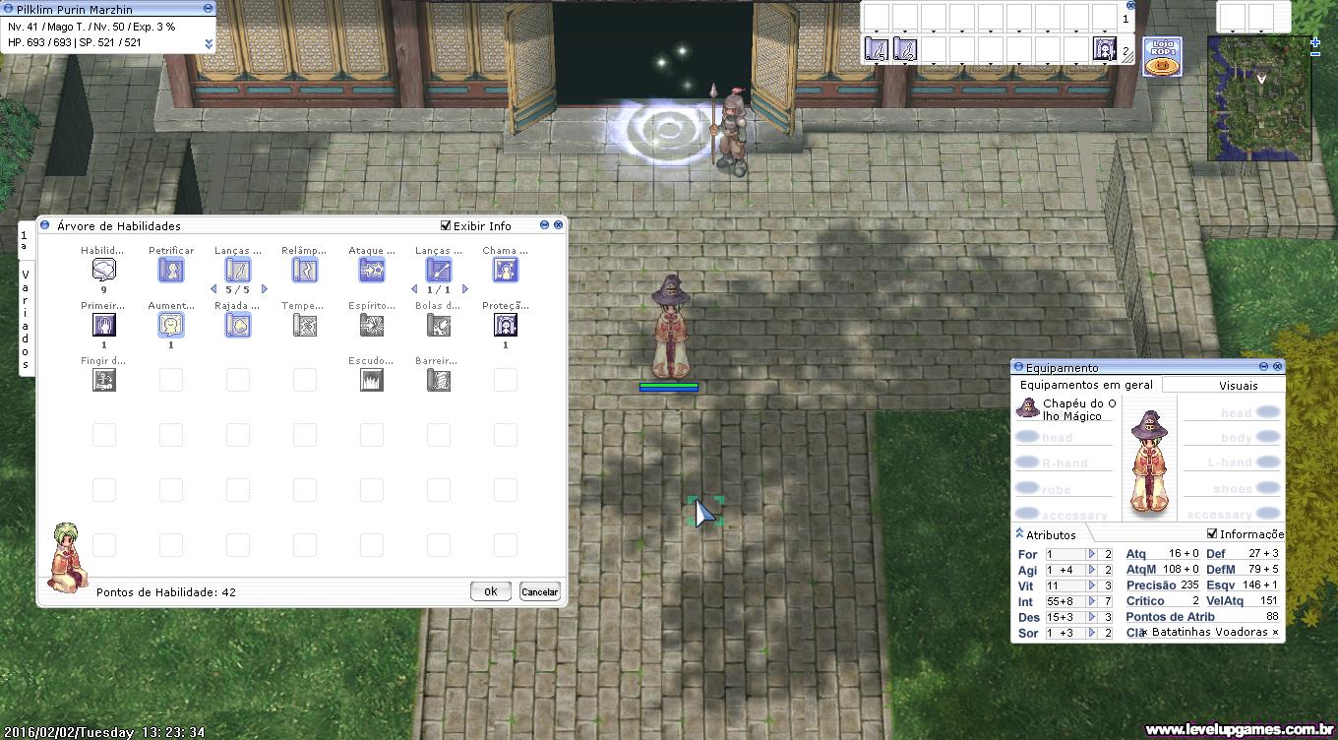1338x740 pixels.
Task: Zoom in the minimap with plus
Action: (1315, 42)
